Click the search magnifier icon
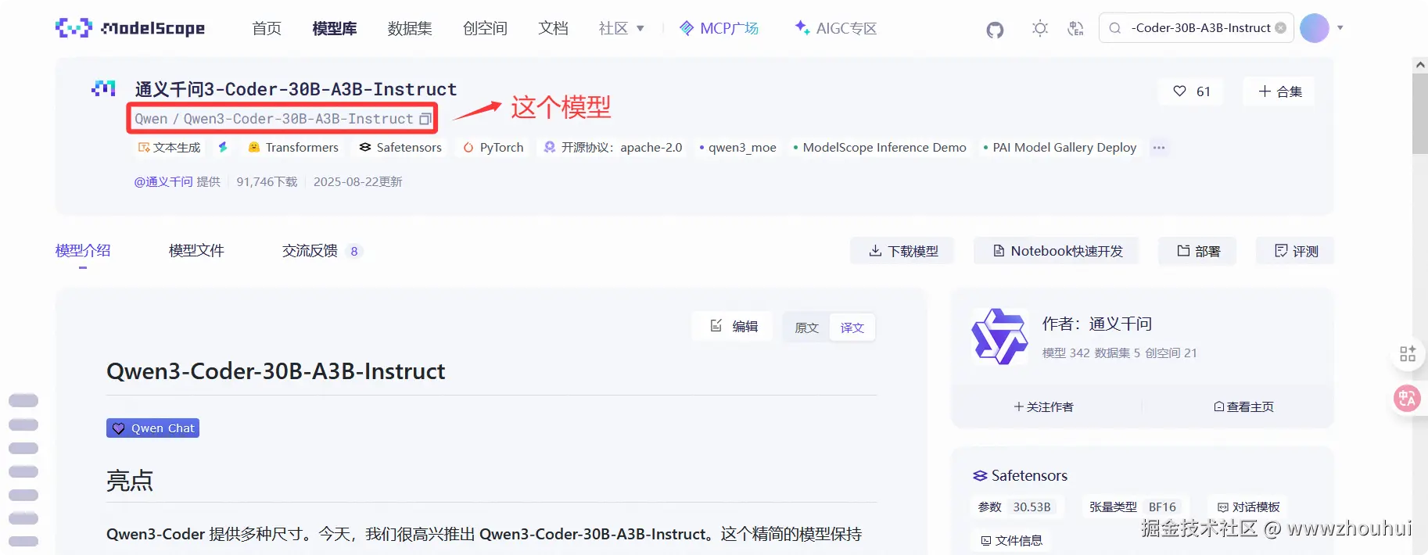 1115,28
